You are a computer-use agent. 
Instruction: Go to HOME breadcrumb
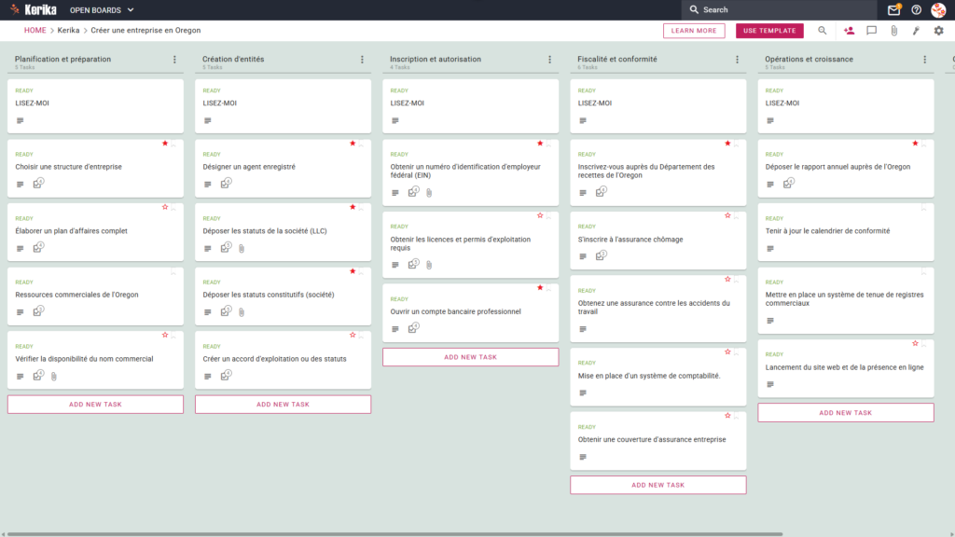[x=35, y=31]
